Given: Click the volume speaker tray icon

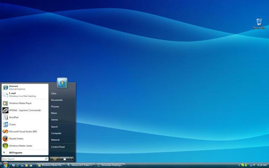Looking at the screenshot, I should pyautogui.click(x=254, y=165).
